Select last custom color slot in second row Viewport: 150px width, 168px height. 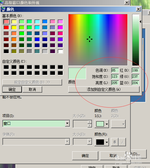[x=60, y=73]
